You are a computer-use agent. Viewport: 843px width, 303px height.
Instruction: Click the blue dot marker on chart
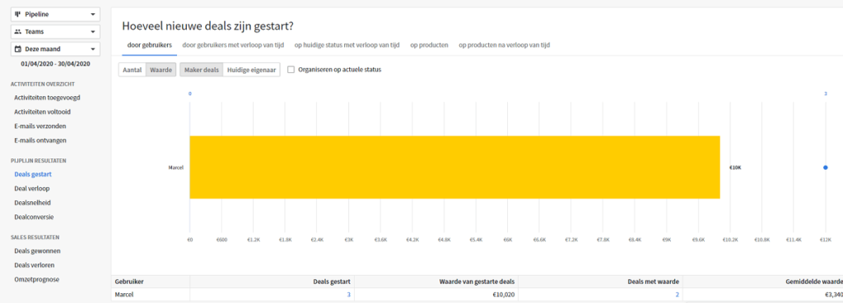[x=825, y=168]
